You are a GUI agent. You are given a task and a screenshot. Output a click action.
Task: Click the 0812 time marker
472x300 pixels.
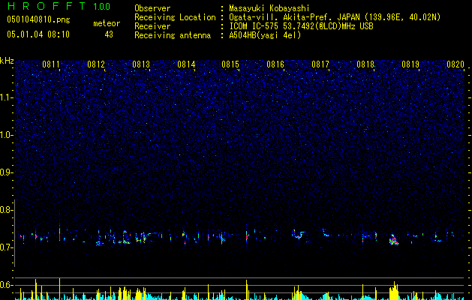coord(96,64)
